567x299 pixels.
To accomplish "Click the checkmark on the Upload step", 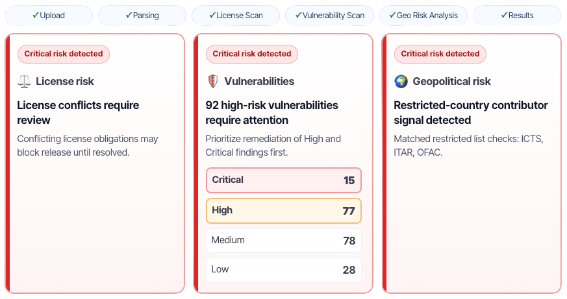I will (x=36, y=16).
